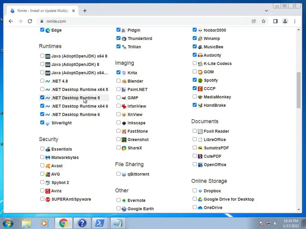Click the Greenshot label

point(138,140)
